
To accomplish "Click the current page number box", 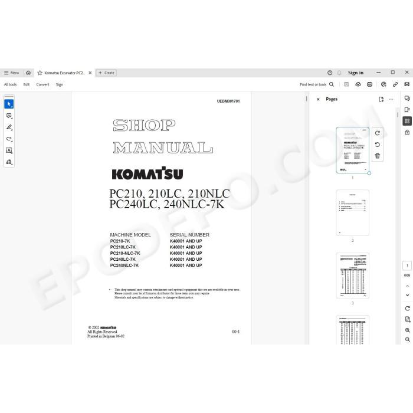I will point(407,265).
